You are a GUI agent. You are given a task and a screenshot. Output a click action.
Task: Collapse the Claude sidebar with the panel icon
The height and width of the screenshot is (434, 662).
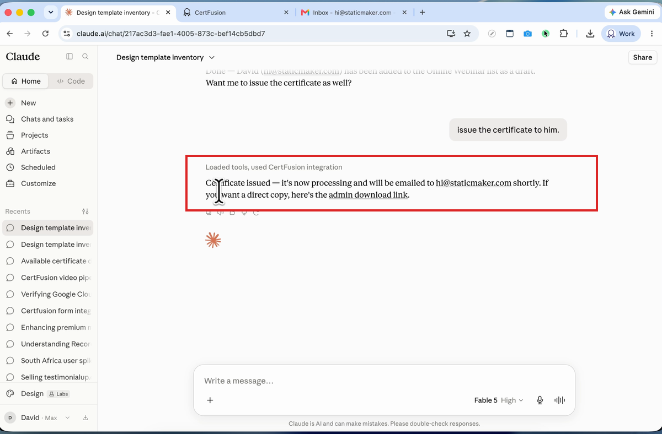(x=70, y=56)
